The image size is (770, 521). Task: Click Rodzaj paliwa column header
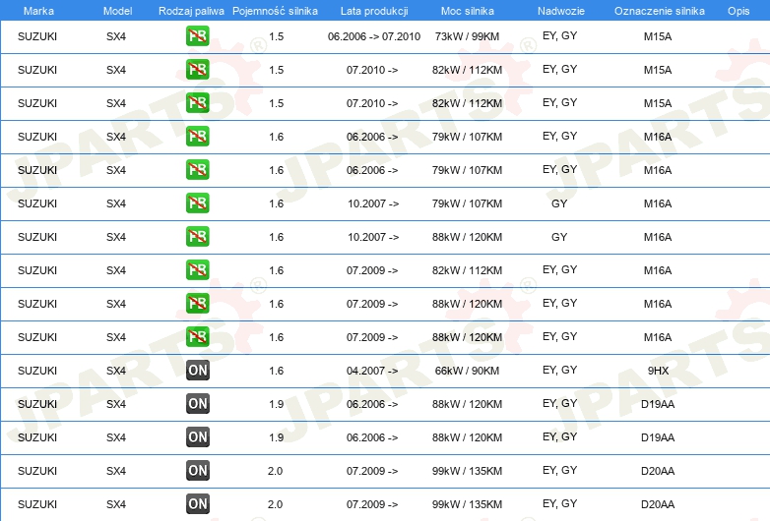point(191,11)
